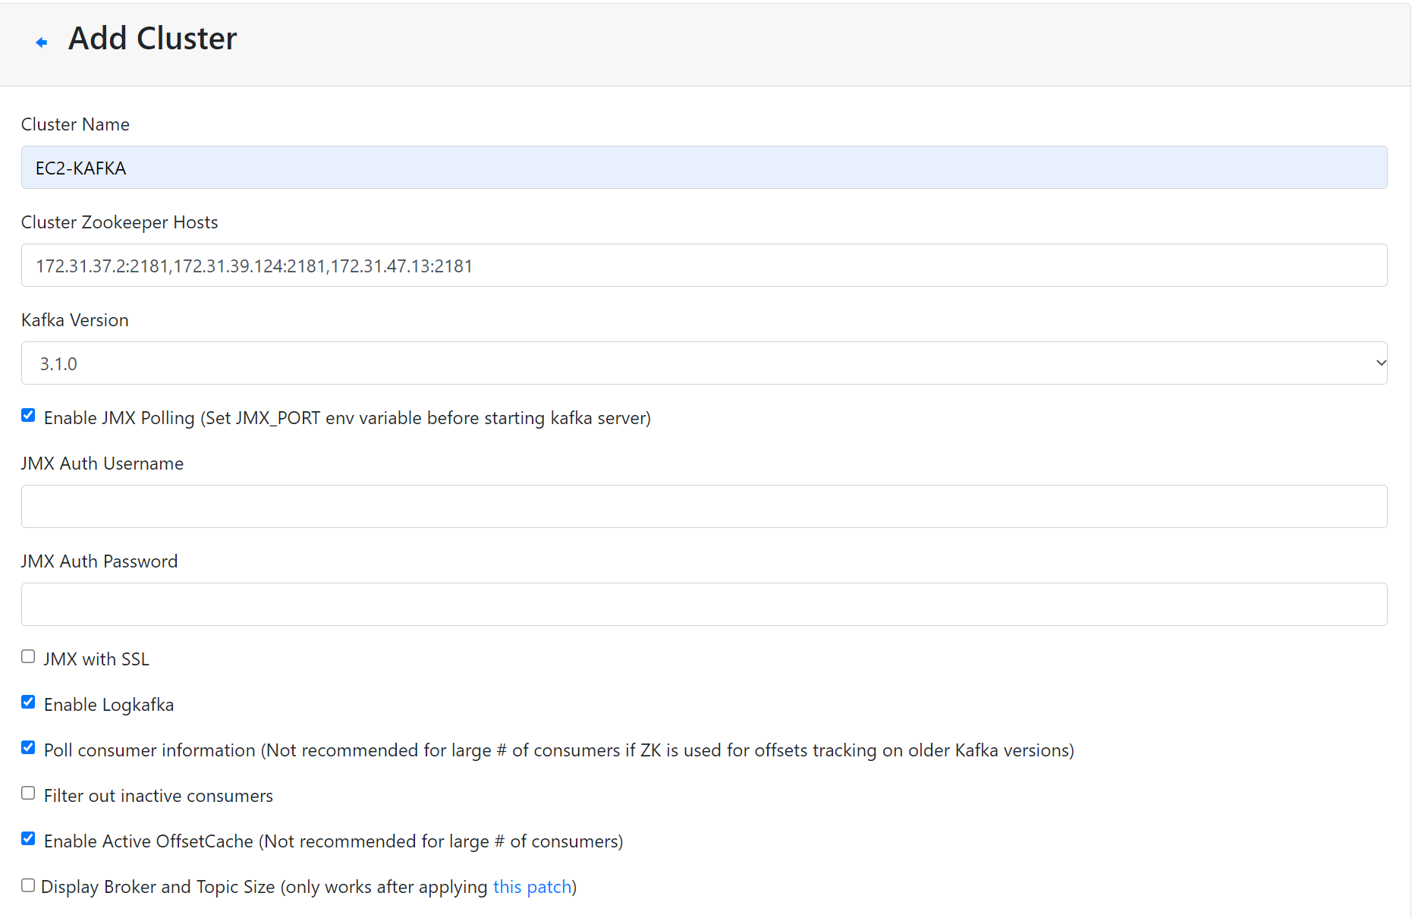Click the JMX Auth Username label

point(102,464)
